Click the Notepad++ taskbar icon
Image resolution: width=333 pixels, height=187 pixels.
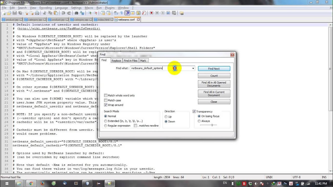tap(110, 183)
